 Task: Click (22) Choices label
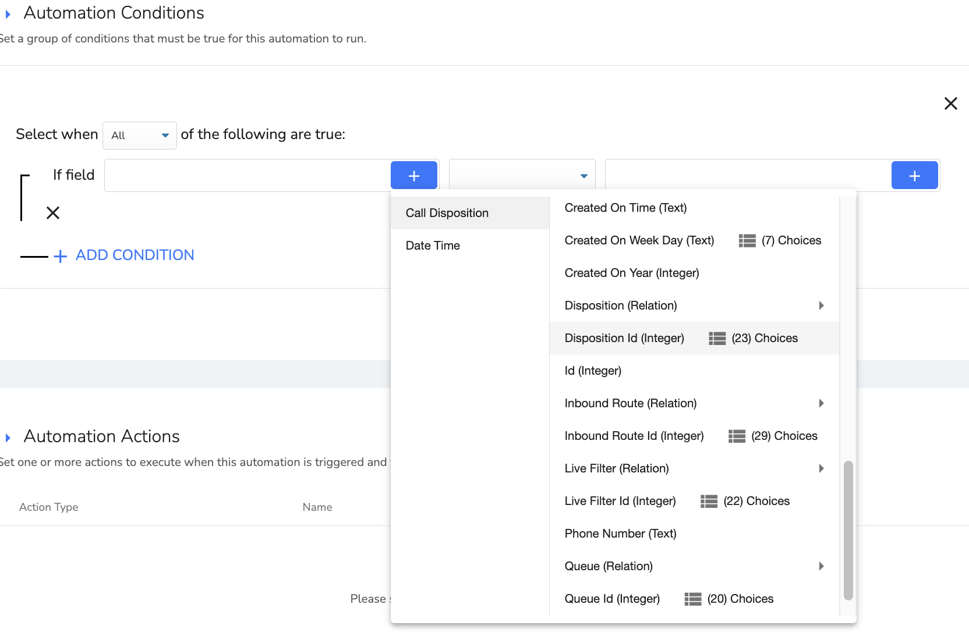tap(756, 501)
